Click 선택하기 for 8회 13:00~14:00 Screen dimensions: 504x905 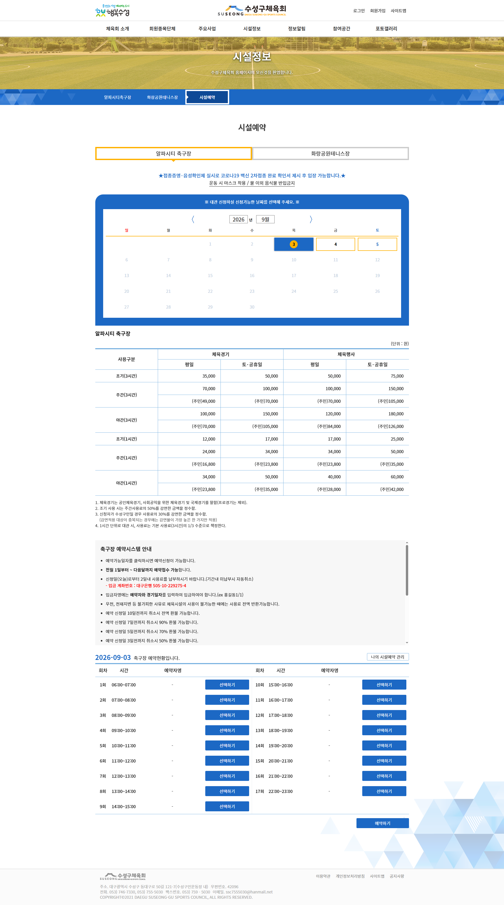227,791
